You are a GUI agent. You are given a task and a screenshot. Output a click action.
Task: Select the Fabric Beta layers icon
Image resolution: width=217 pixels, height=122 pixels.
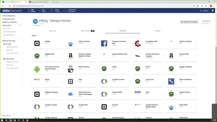pyautogui.click(x=171, y=108)
